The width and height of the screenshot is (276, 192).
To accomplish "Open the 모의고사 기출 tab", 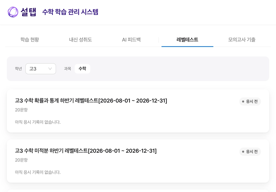I will coord(242,39).
